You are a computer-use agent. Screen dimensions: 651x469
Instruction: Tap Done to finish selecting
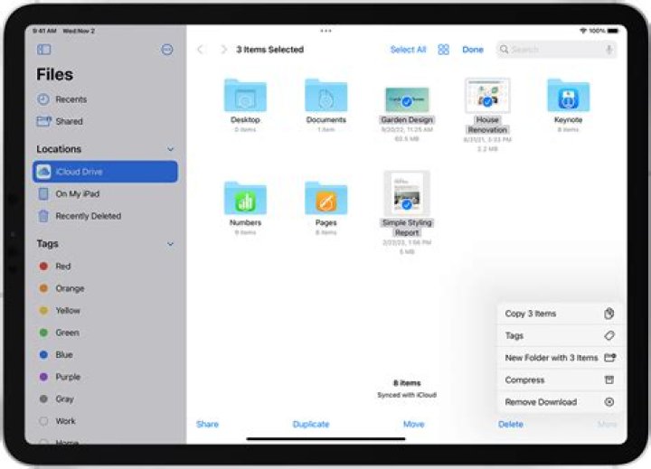click(x=473, y=50)
